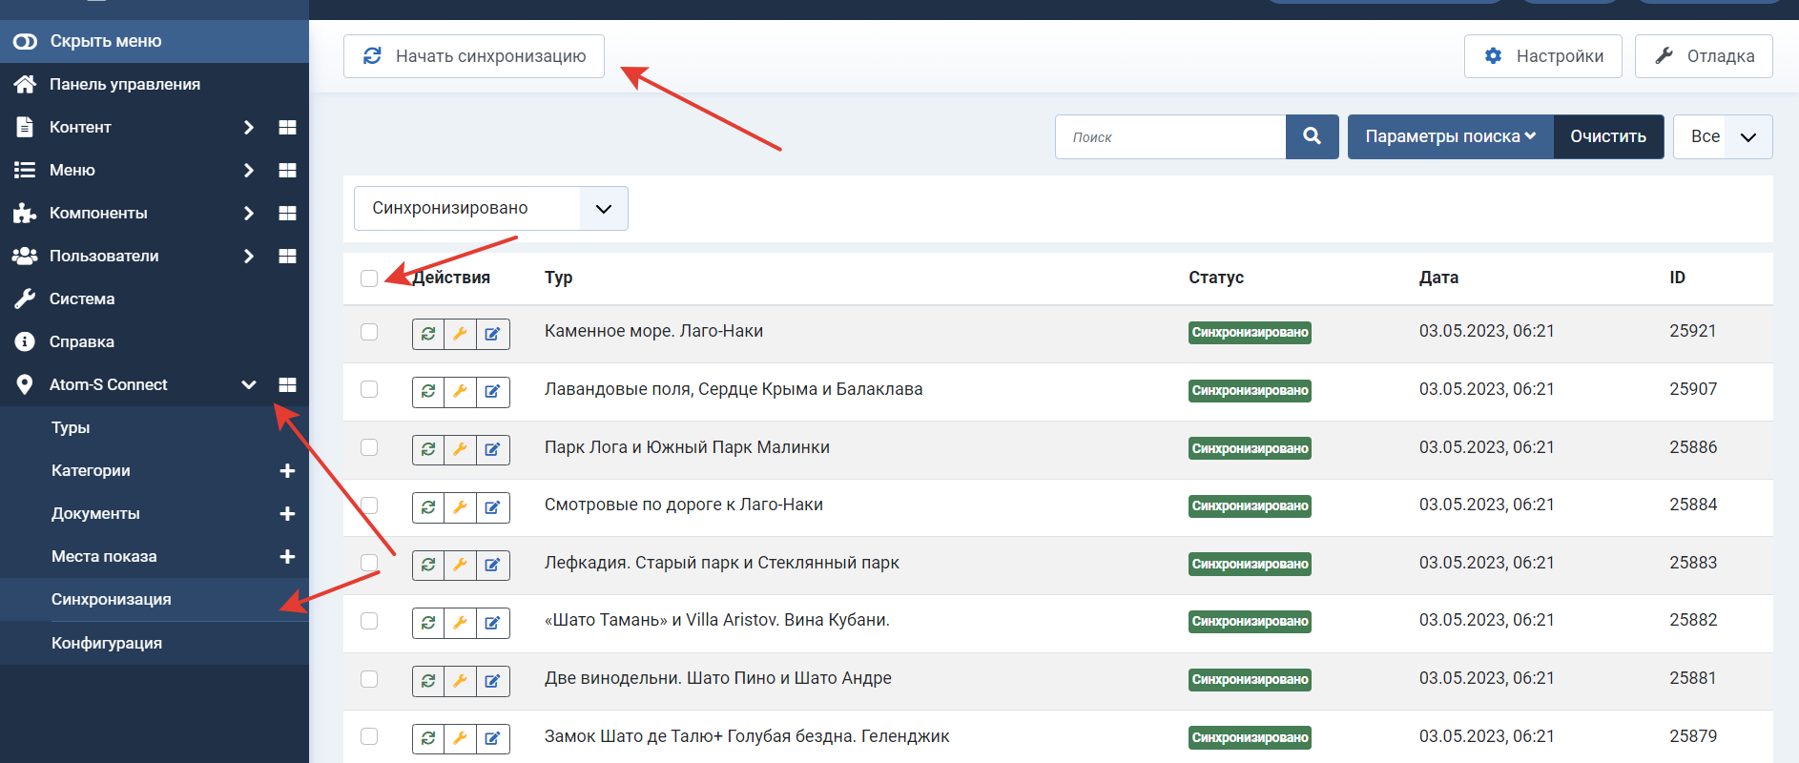Viewport: 1799px width, 763px height.
Task: Expand the Пользователи chevron
Action: pos(248,256)
